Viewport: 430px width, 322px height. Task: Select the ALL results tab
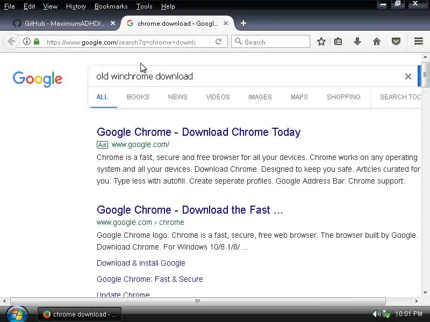tap(102, 97)
